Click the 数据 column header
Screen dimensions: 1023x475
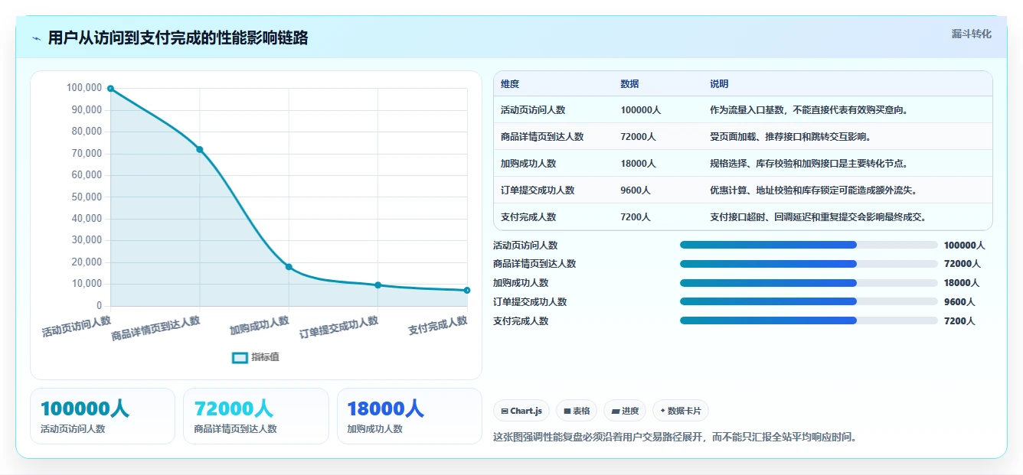click(x=630, y=84)
